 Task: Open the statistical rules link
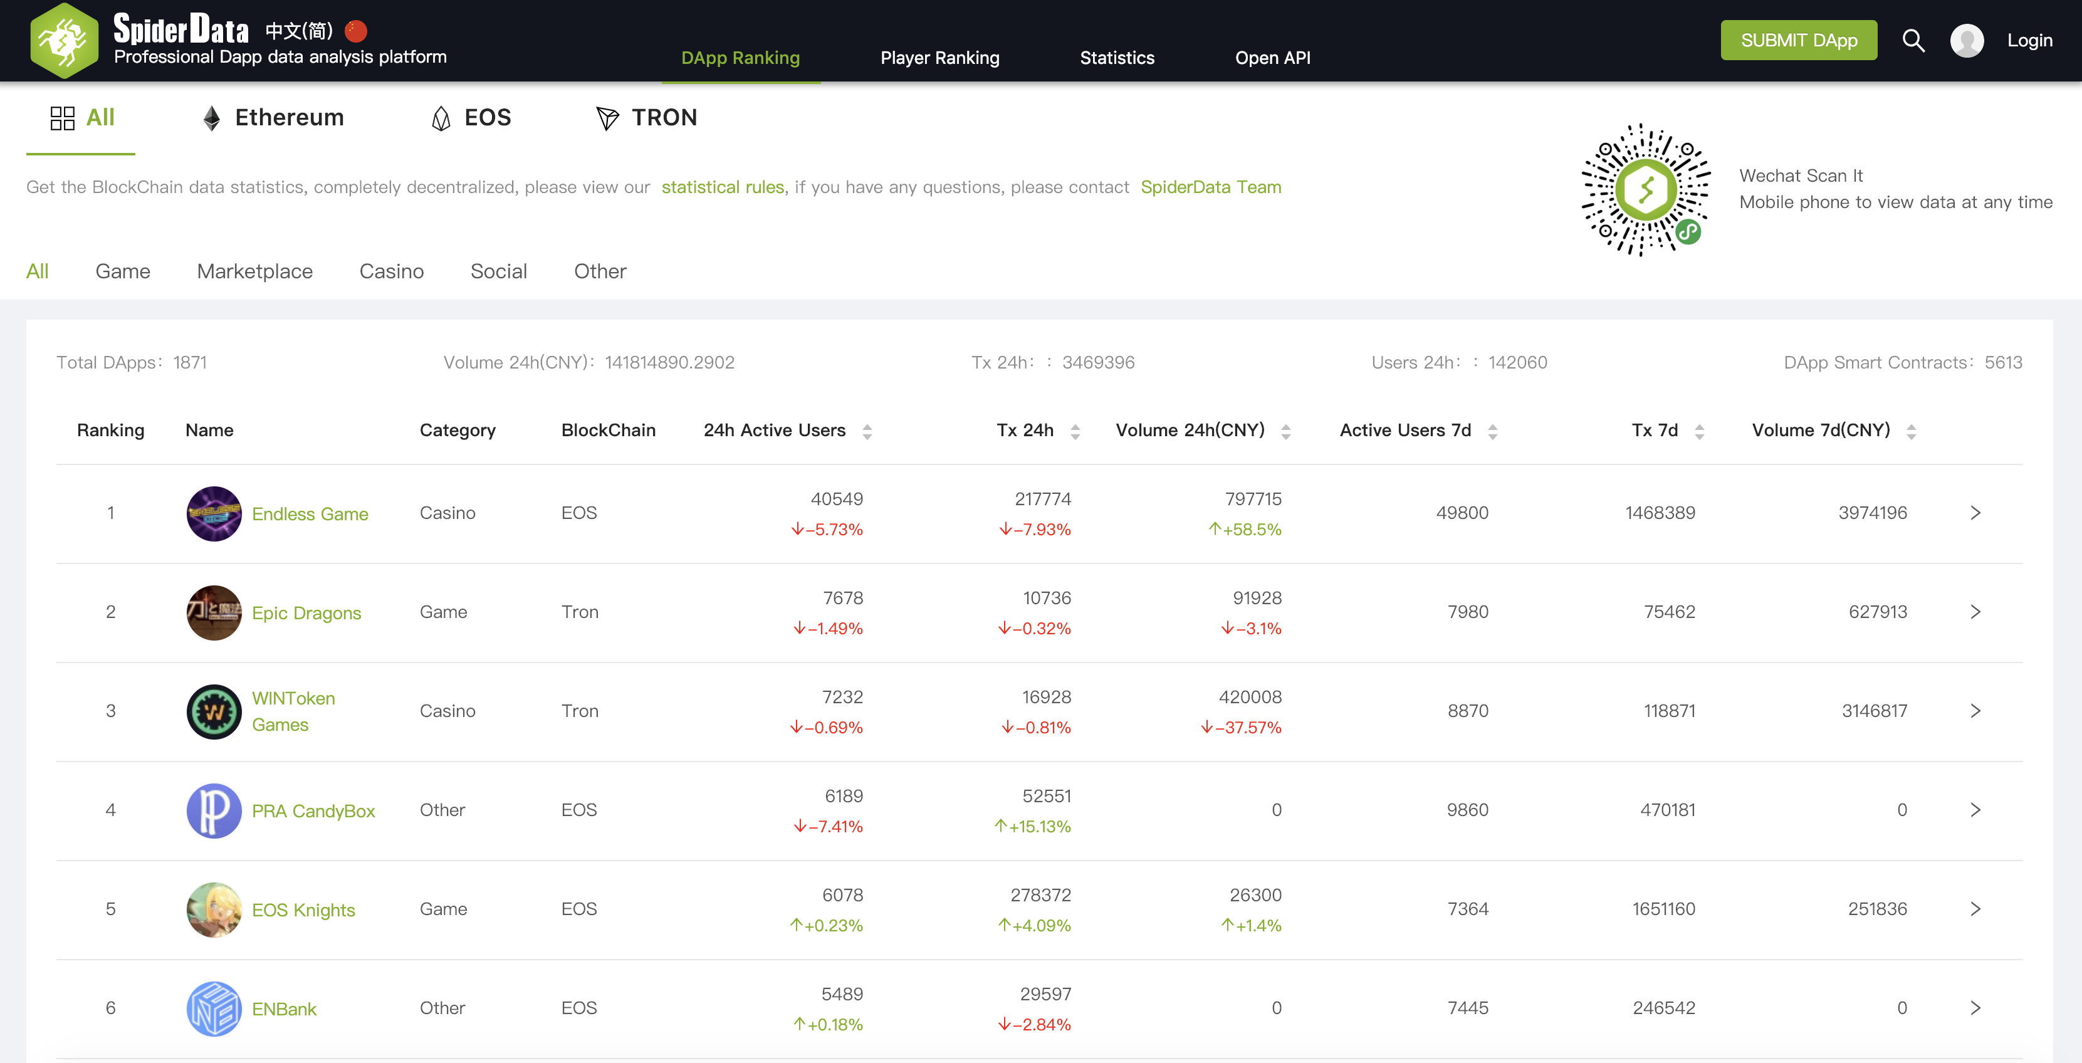coord(723,187)
